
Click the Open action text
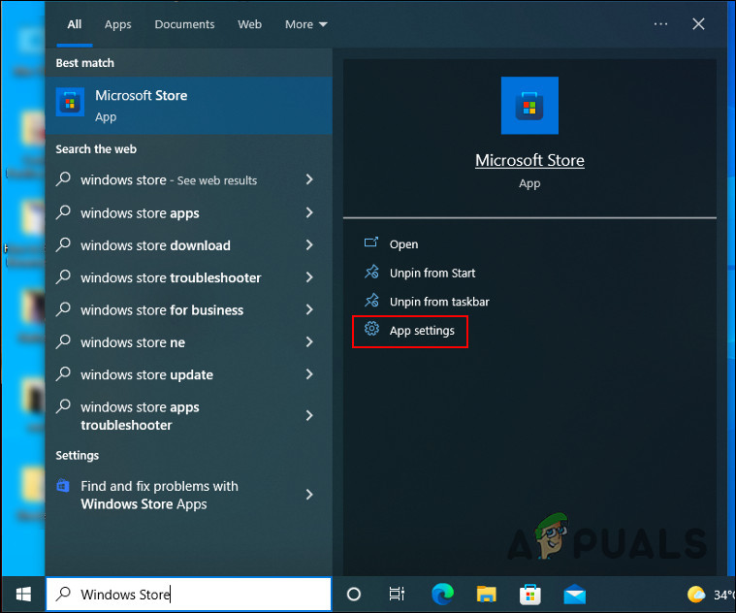[x=403, y=244]
